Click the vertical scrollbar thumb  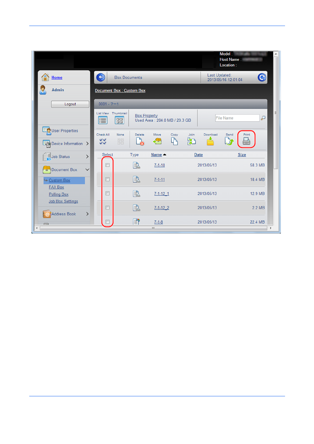276,113
